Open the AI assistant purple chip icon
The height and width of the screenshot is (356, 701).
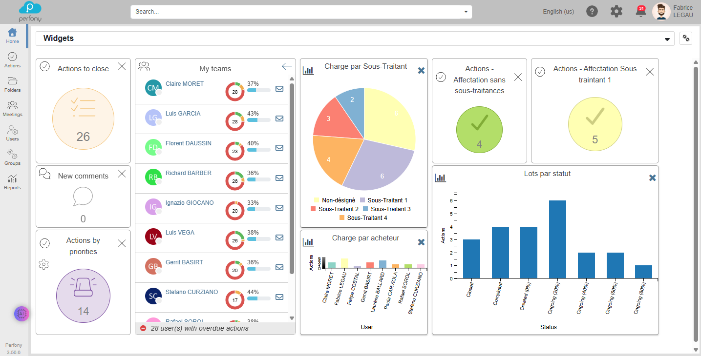pos(21,314)
